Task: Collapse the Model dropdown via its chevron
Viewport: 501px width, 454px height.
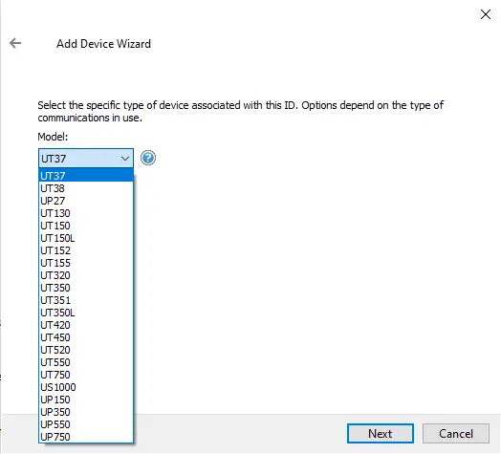Action: [125, 159]
